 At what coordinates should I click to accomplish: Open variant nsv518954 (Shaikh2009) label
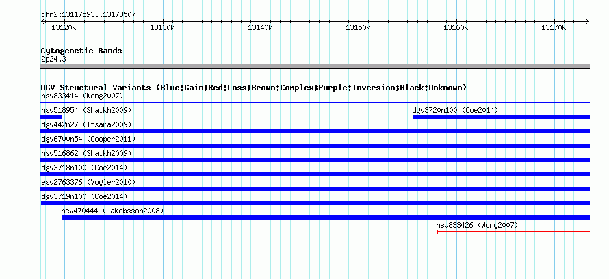[86, 110]
